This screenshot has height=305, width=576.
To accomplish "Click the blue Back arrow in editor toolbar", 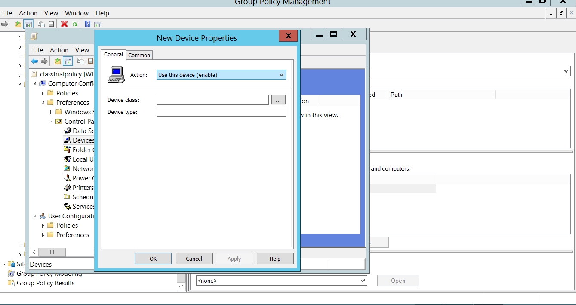I will click(34, 61).
